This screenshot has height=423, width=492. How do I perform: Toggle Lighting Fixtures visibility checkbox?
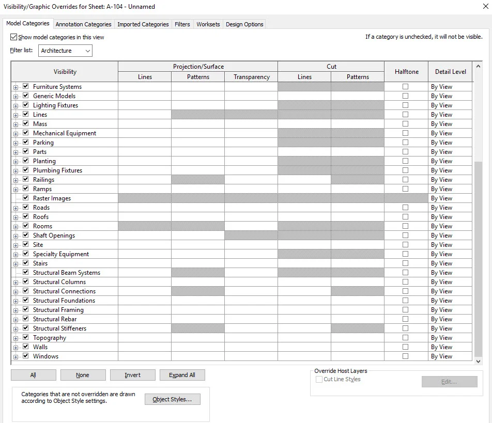pos(26,105)
